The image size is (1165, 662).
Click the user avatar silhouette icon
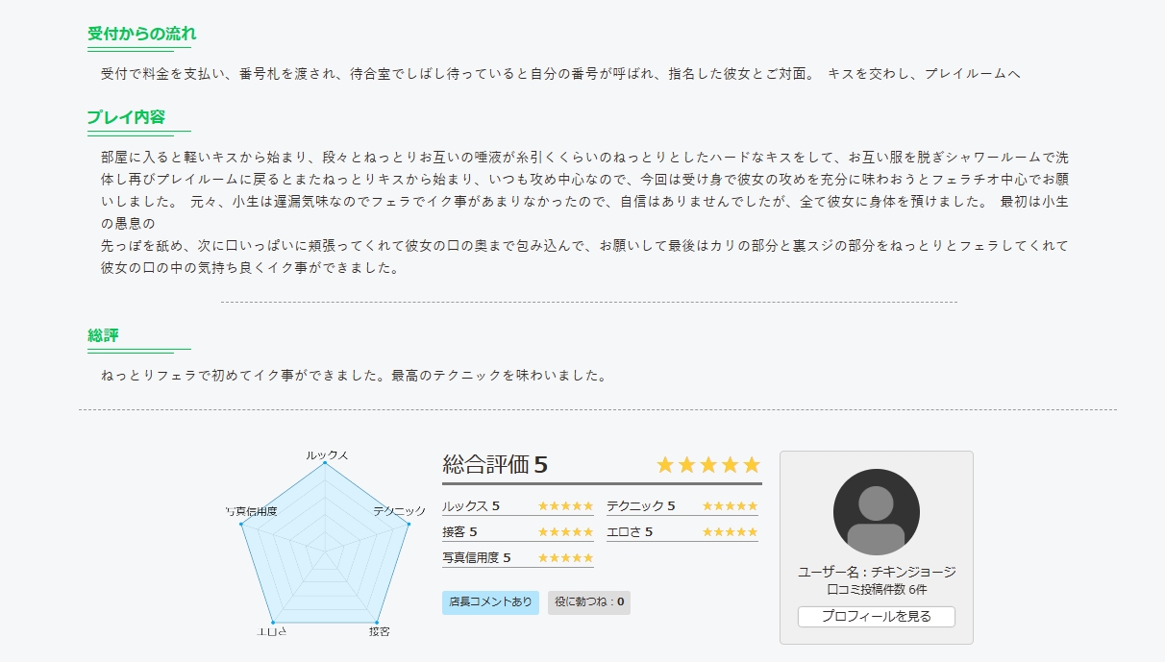876,512
